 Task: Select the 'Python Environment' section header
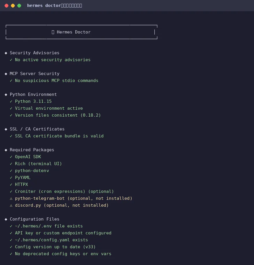[33, 94]
